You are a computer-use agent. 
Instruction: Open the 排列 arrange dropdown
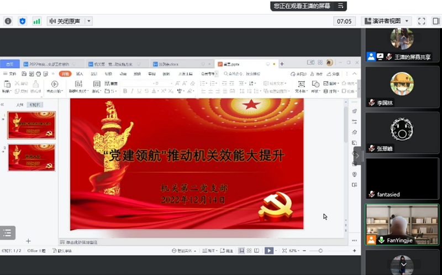click(x=331, y=91)
